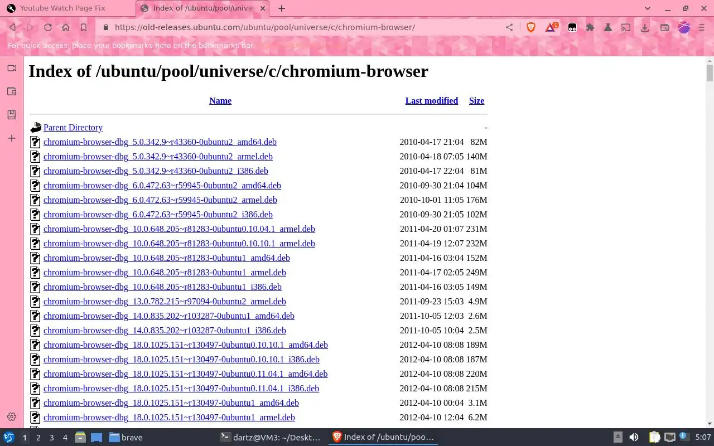This screenshot has width=714, height=446.
Task: Close the 'Index of /ubuntu/pool' tab
Action: 263,8
